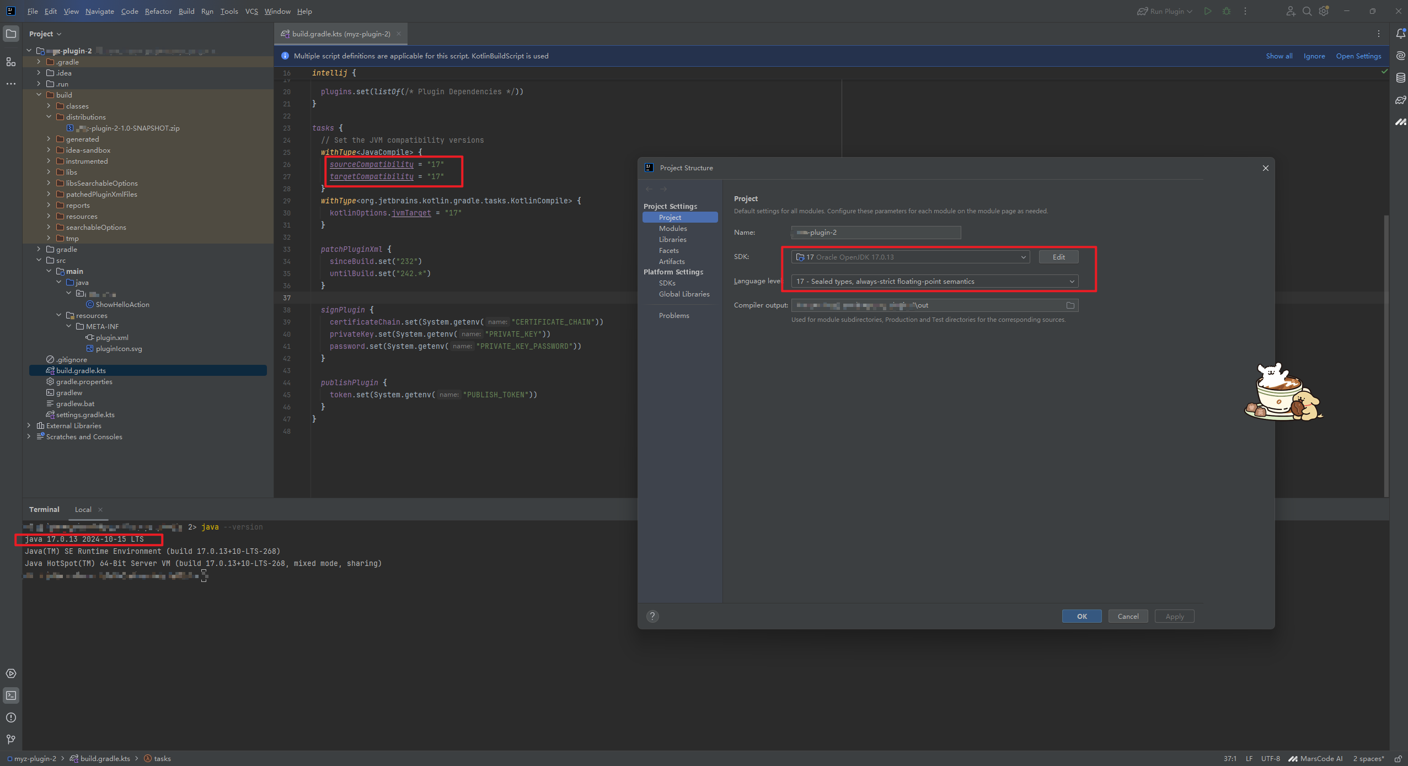Viewport: 1408px width, 766px height.
Task: Click the Edit SDK button
Action: [1058, 257]
